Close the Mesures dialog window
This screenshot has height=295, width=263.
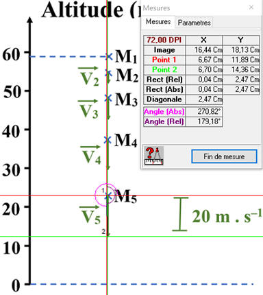pyautogui.click(x=251, y=8)
